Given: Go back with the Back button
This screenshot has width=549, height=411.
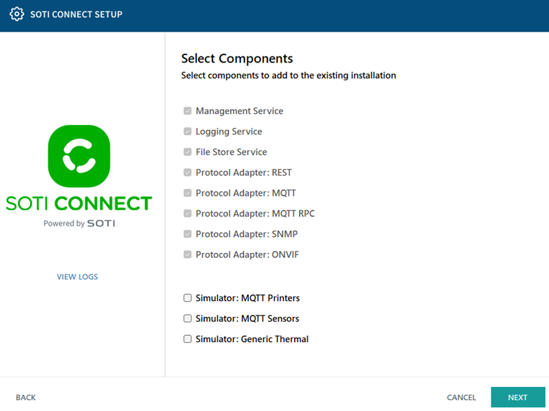Looking at the screenshot, I should pyautogui.click(x=26, y=397).
